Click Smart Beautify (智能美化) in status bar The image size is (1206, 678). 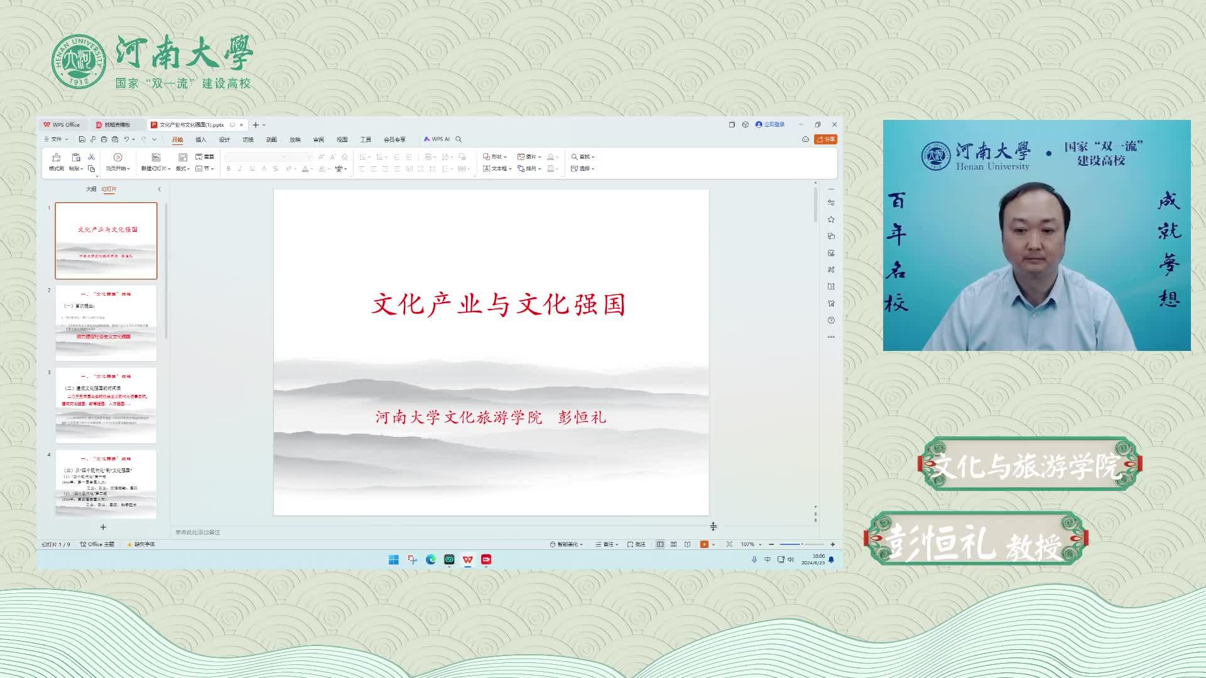(x=567, y=544)
